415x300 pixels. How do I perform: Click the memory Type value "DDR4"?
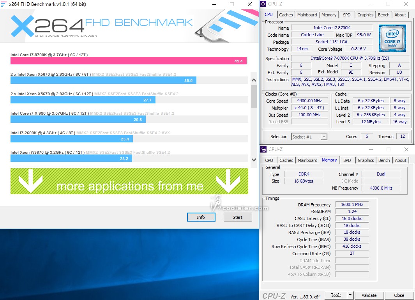pos(304,174)
